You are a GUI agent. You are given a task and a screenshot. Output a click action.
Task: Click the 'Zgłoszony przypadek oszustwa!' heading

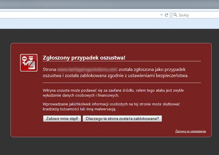[83, 57]
